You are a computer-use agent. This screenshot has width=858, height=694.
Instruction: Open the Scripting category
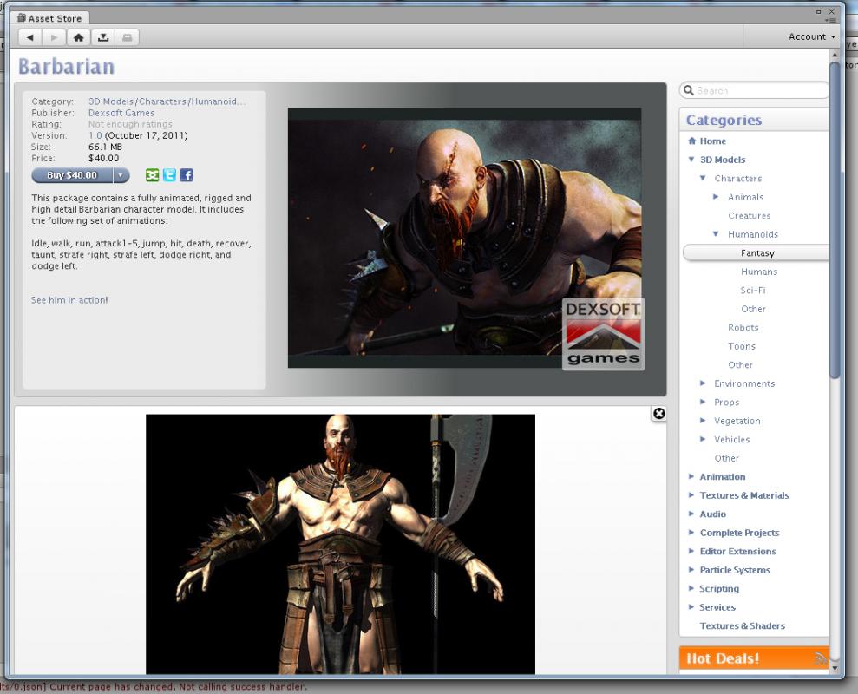(x=719, y=588)
